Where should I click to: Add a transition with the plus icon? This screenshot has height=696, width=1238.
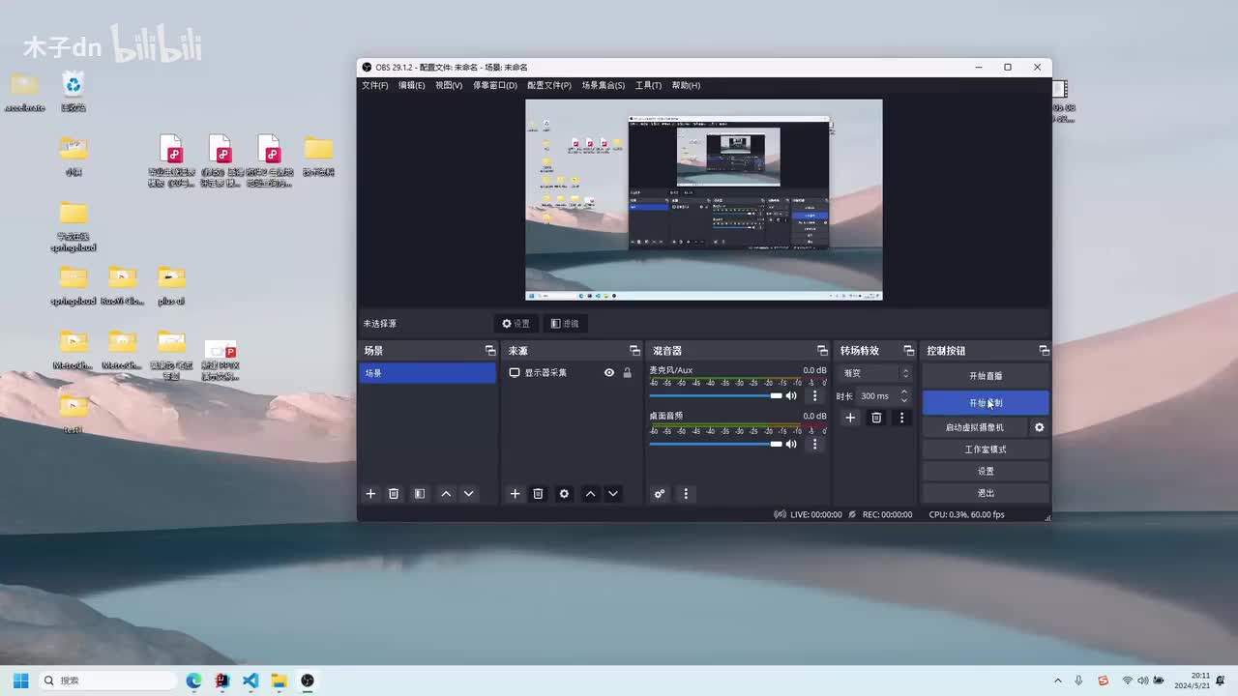point(850,418)
